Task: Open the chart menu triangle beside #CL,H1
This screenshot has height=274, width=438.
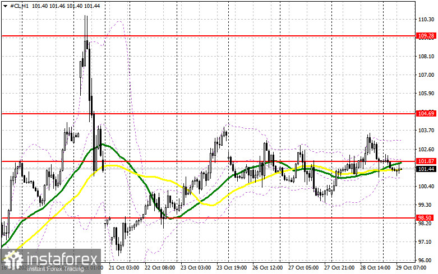Action: coord(6,6)
